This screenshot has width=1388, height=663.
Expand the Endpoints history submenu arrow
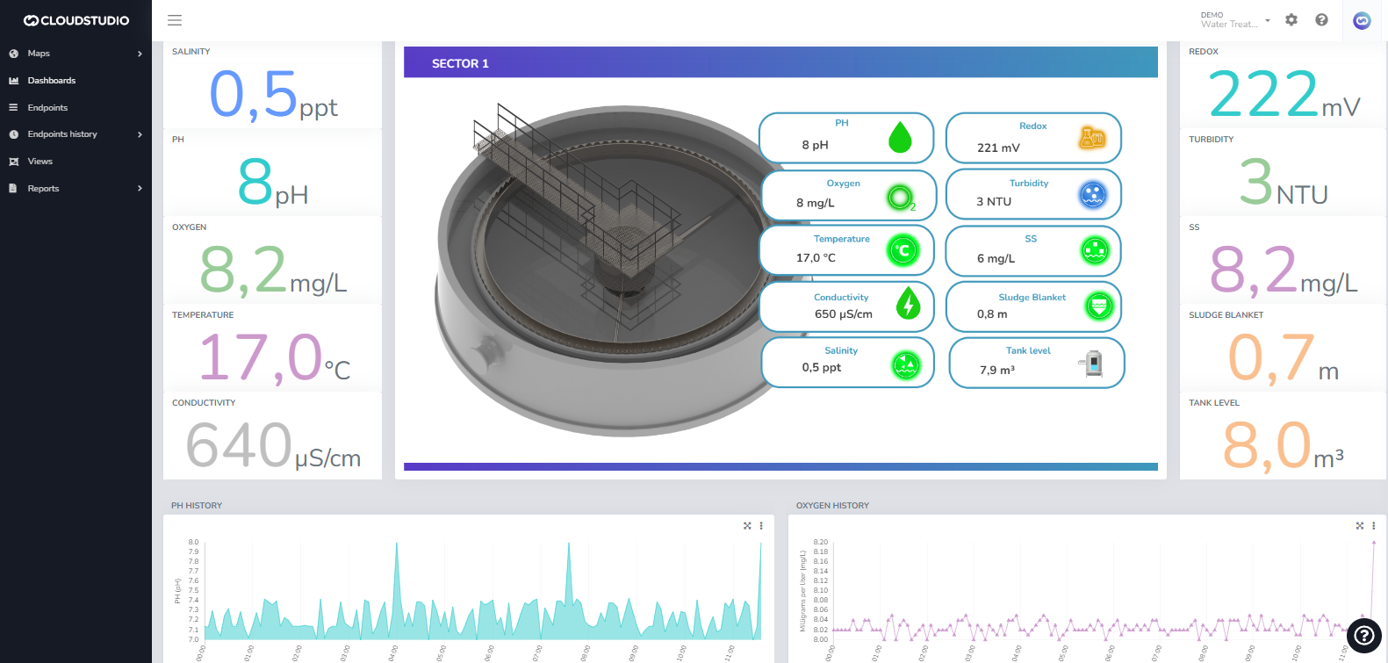pos(140,134)
